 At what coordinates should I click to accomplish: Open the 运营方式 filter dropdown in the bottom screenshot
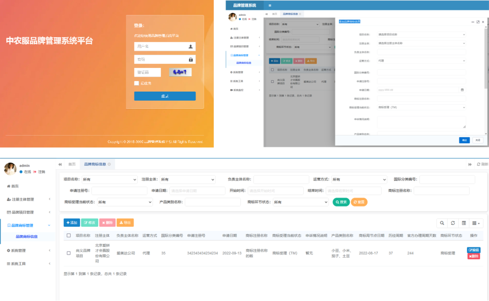click(359, 180)
